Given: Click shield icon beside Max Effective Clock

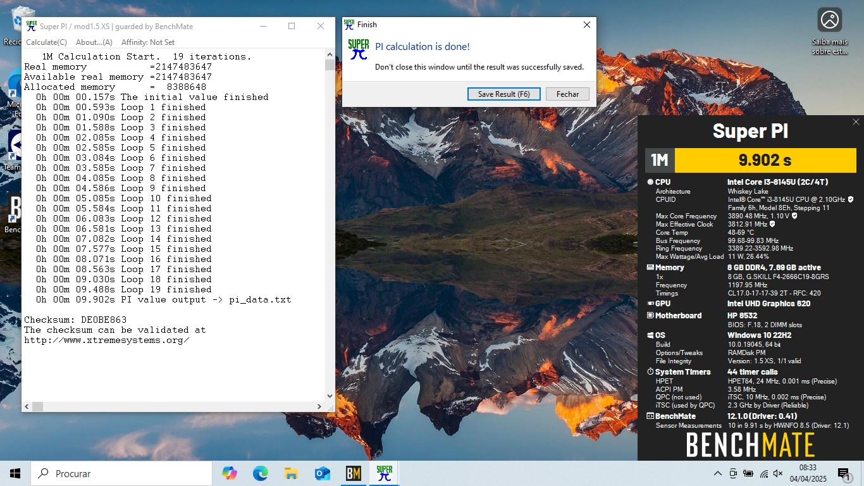Looking at the screenshot, I should click(772, 224).
